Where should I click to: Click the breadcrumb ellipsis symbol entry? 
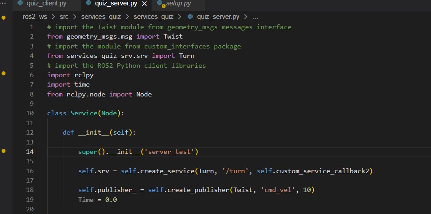pyautogui.click(x=255, y=17)
